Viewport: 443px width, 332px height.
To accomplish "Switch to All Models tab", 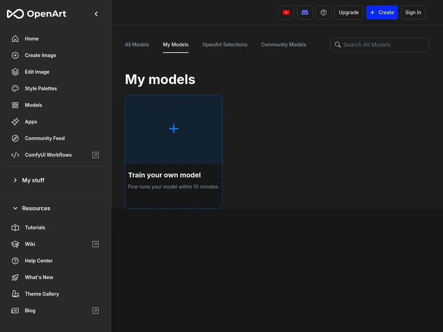I will [x=137, y=45].
